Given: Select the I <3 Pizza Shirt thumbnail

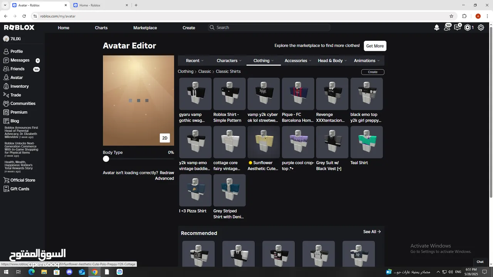Looking at the screenshot, I should 195,190.
